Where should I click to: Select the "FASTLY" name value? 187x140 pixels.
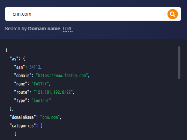click(40, 84)
